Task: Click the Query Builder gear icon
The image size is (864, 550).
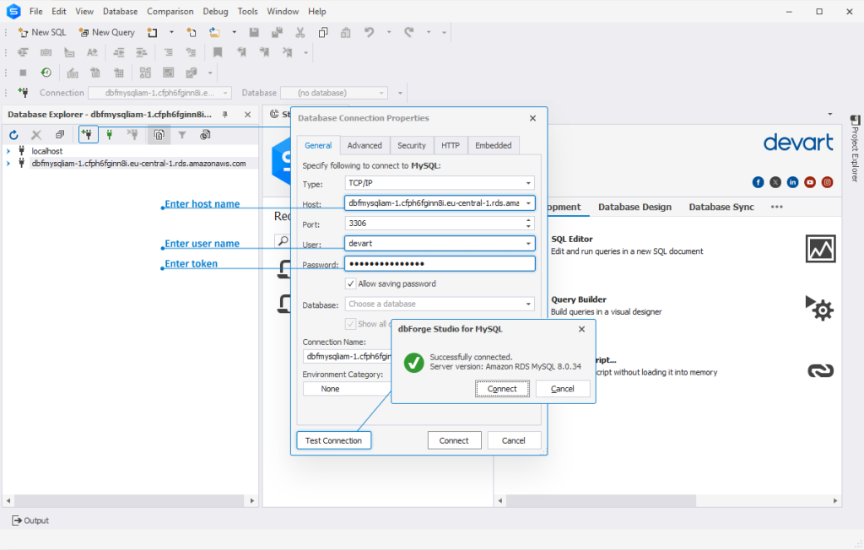Action: [x=820, y=309]
